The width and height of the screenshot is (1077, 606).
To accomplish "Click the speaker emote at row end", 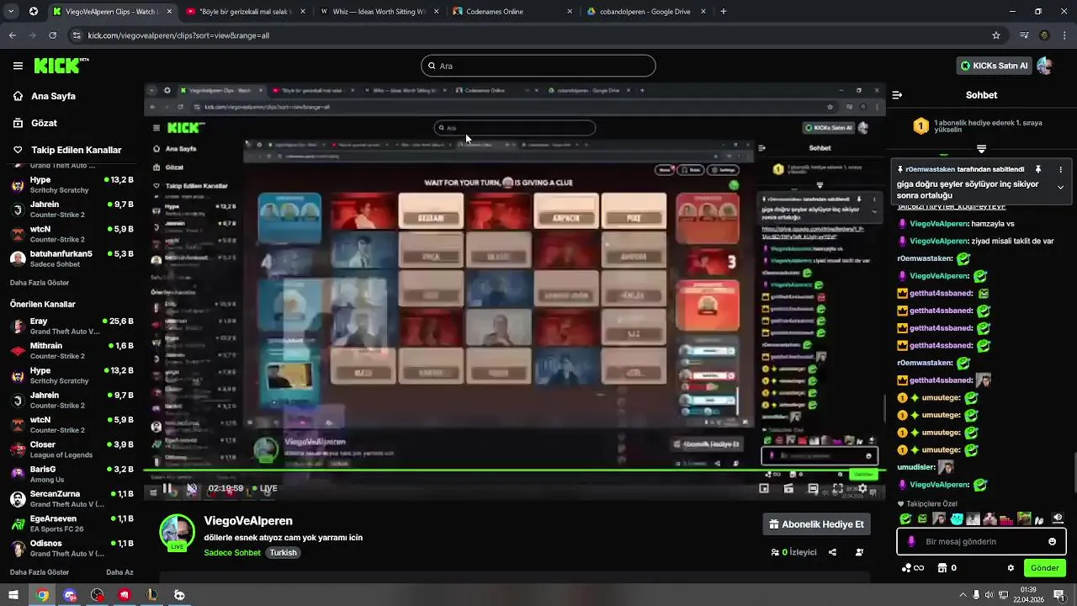I will [x=1058, y=518].
